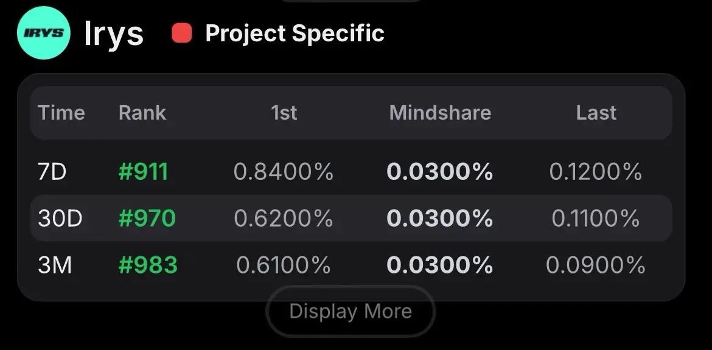The image size is (712, 350).
Task: Select the 7D time row
Action: (x=351, y=172)
